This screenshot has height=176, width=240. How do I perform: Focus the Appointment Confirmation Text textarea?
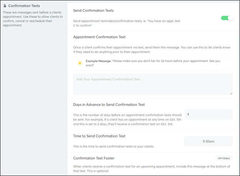coord(153,84)
